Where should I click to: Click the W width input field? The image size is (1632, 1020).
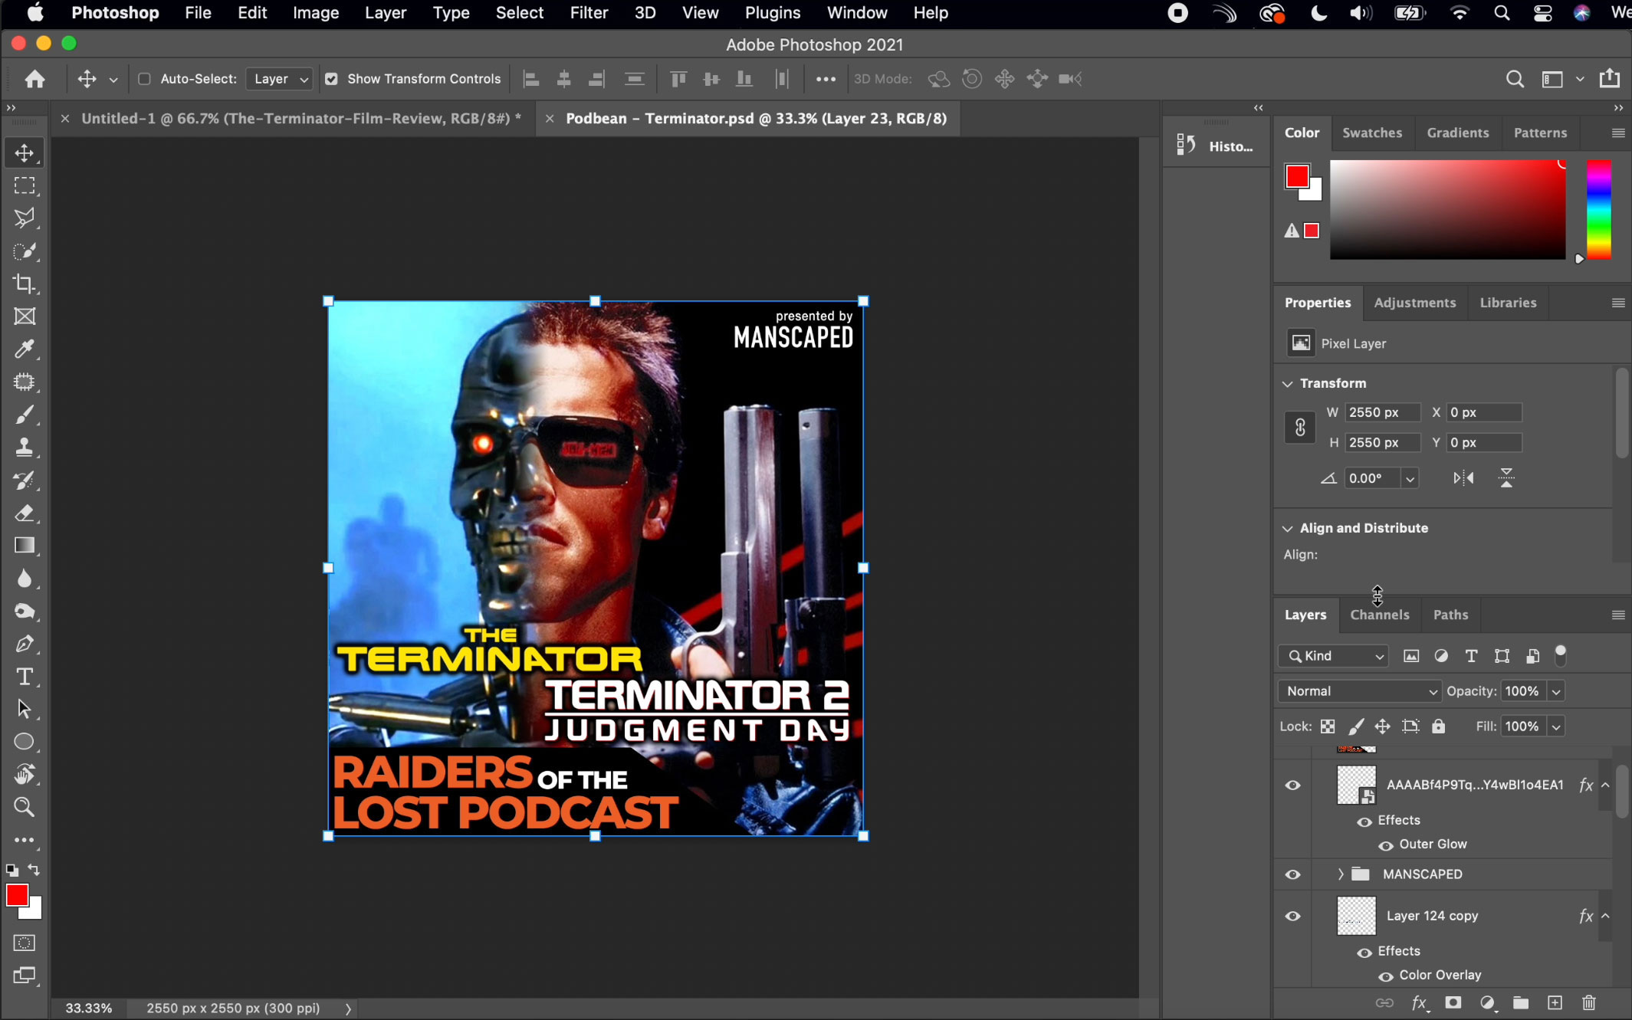click(1381, 412)
